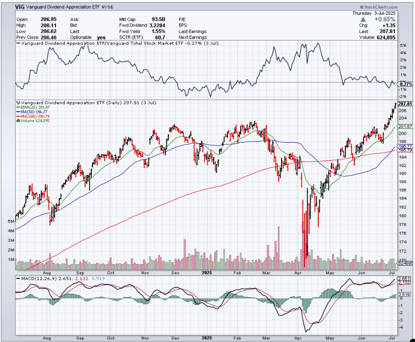Select the Prev Close value 206.46
Screen dimensions: 415x342
click(49, 38)
